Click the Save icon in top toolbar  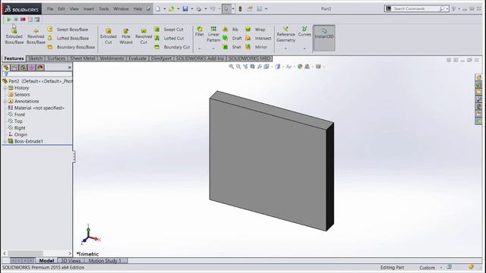point(185,9)
